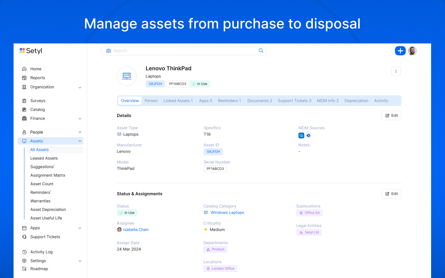445x278 pixels.
Task: Click the laptop icon beside Asset Type Laptops
Action: click(x=119, y=134)
